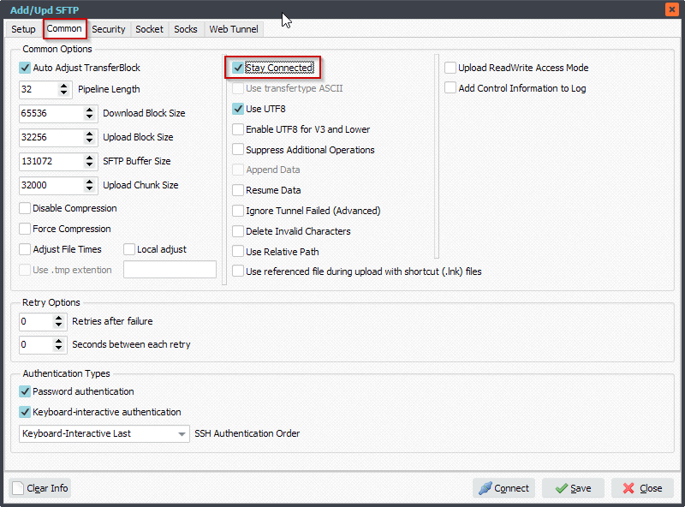
Task: Select the Socket tab
Action: tap(149, 28)
